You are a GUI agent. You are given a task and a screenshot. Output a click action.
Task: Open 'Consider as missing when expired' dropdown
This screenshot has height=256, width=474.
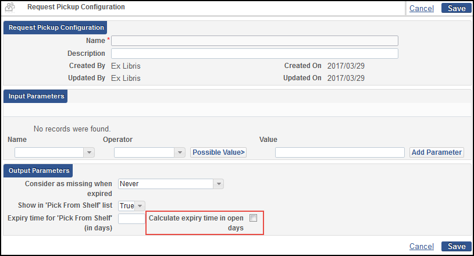[171, 184]
